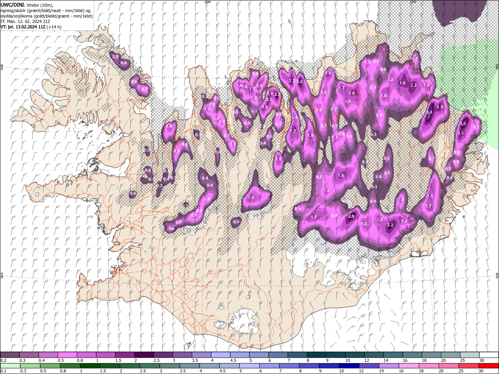Click the 'VT: þri. 13.02.2024 11Z' valid-time line
Image resolution: width=499 pixels, height=374 pixels.
[x=23, y=27]
